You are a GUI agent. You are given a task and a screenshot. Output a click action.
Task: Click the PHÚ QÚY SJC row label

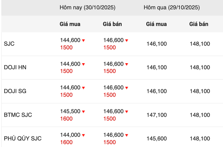[23, 138]
